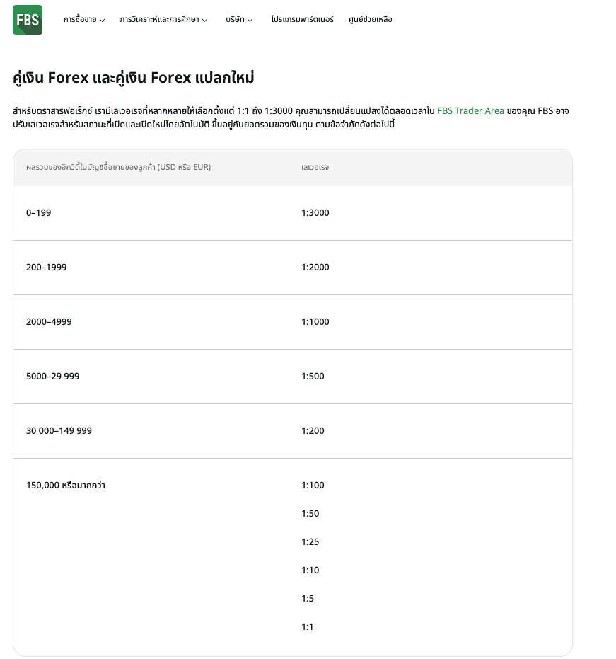The width and height of the screenshot is (616, 659).
Task: Open ศูนย์ช่วยเหลือ from the navigation bar
Action: pos(371,20)
